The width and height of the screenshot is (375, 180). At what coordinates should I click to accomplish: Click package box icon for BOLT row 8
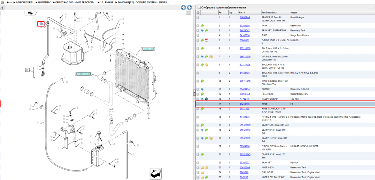click(206, 65)
